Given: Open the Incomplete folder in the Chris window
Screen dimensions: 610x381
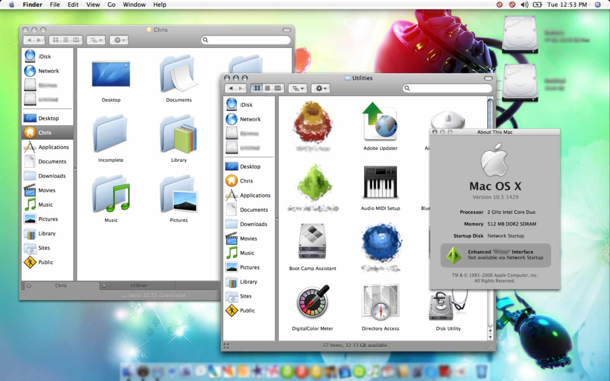Looking at the screenshot, I should [111, 134].
